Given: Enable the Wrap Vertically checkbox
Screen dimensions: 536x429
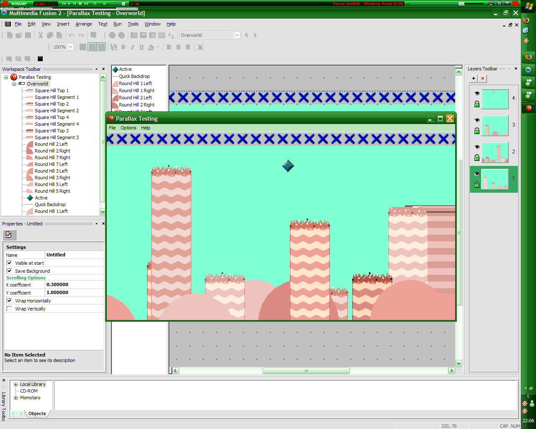Looking at the screenshot, I should pos(9,309).
